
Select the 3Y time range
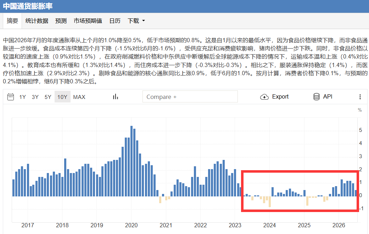[x=35, y=97]
